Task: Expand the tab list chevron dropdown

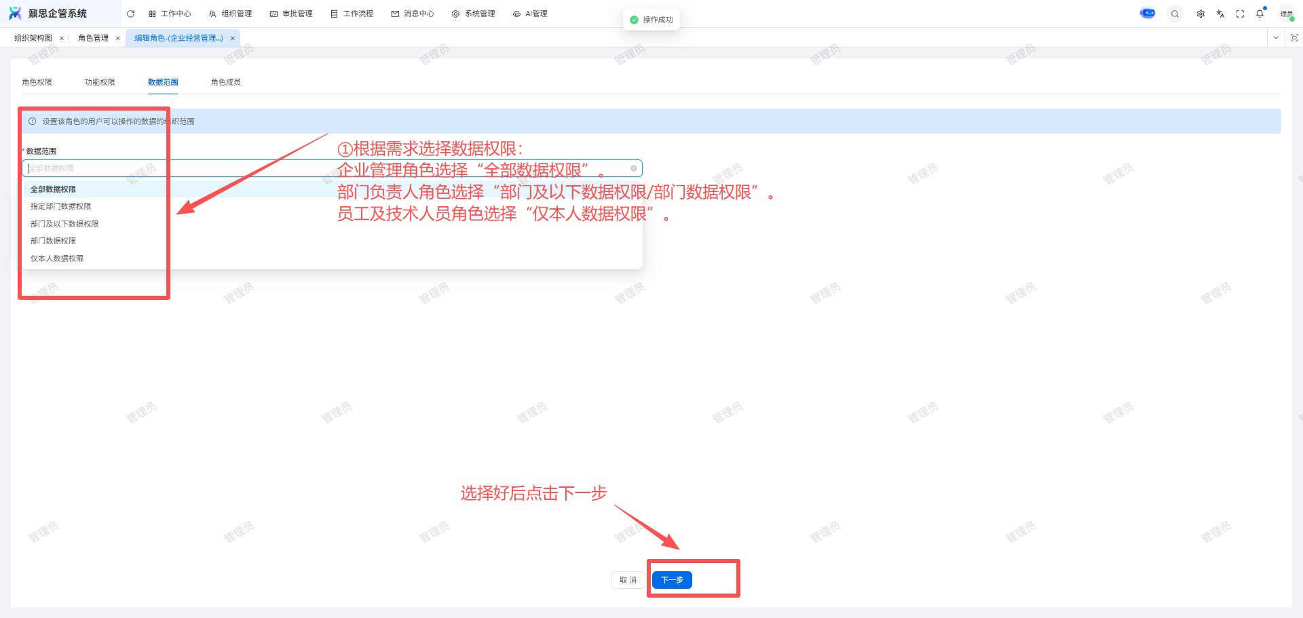Action: tap(1276, 38)
